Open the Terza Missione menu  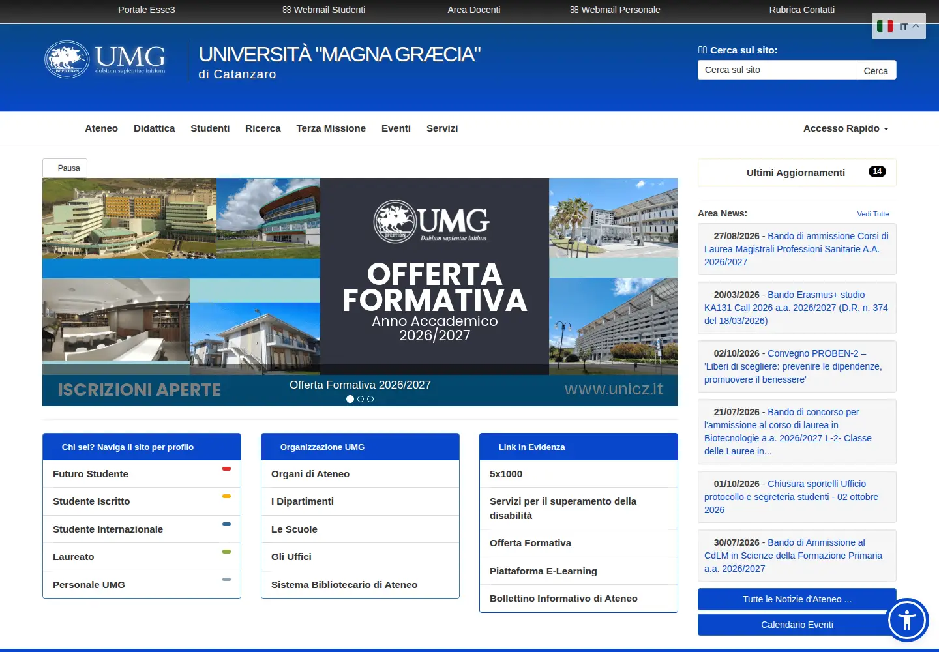(x=331, y=128)
